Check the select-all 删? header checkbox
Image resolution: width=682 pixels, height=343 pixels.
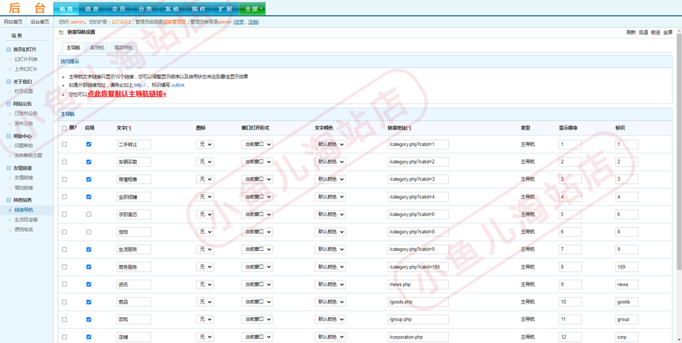point(64,128)
